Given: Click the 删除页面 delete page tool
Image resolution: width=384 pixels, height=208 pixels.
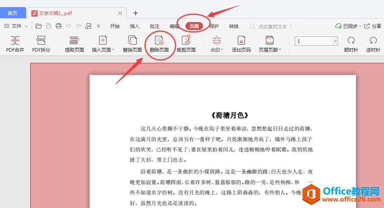Looking at the screenshot, I should click(159, 44).
